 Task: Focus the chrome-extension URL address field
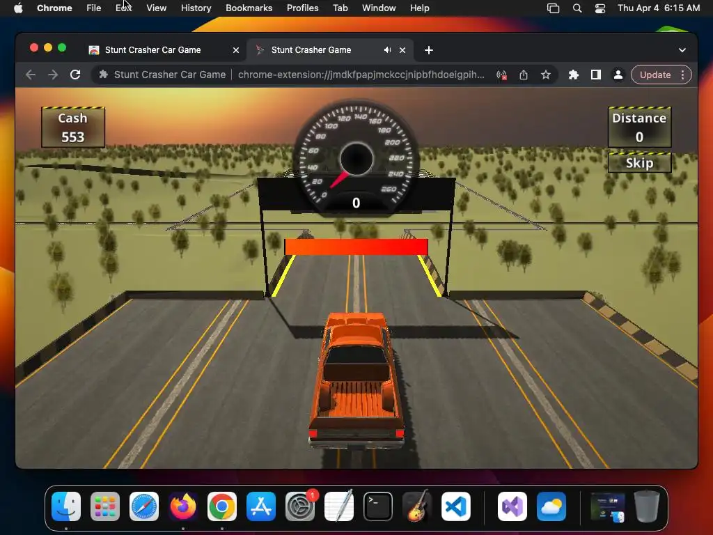pyautogui.click(x=361, y=75)
